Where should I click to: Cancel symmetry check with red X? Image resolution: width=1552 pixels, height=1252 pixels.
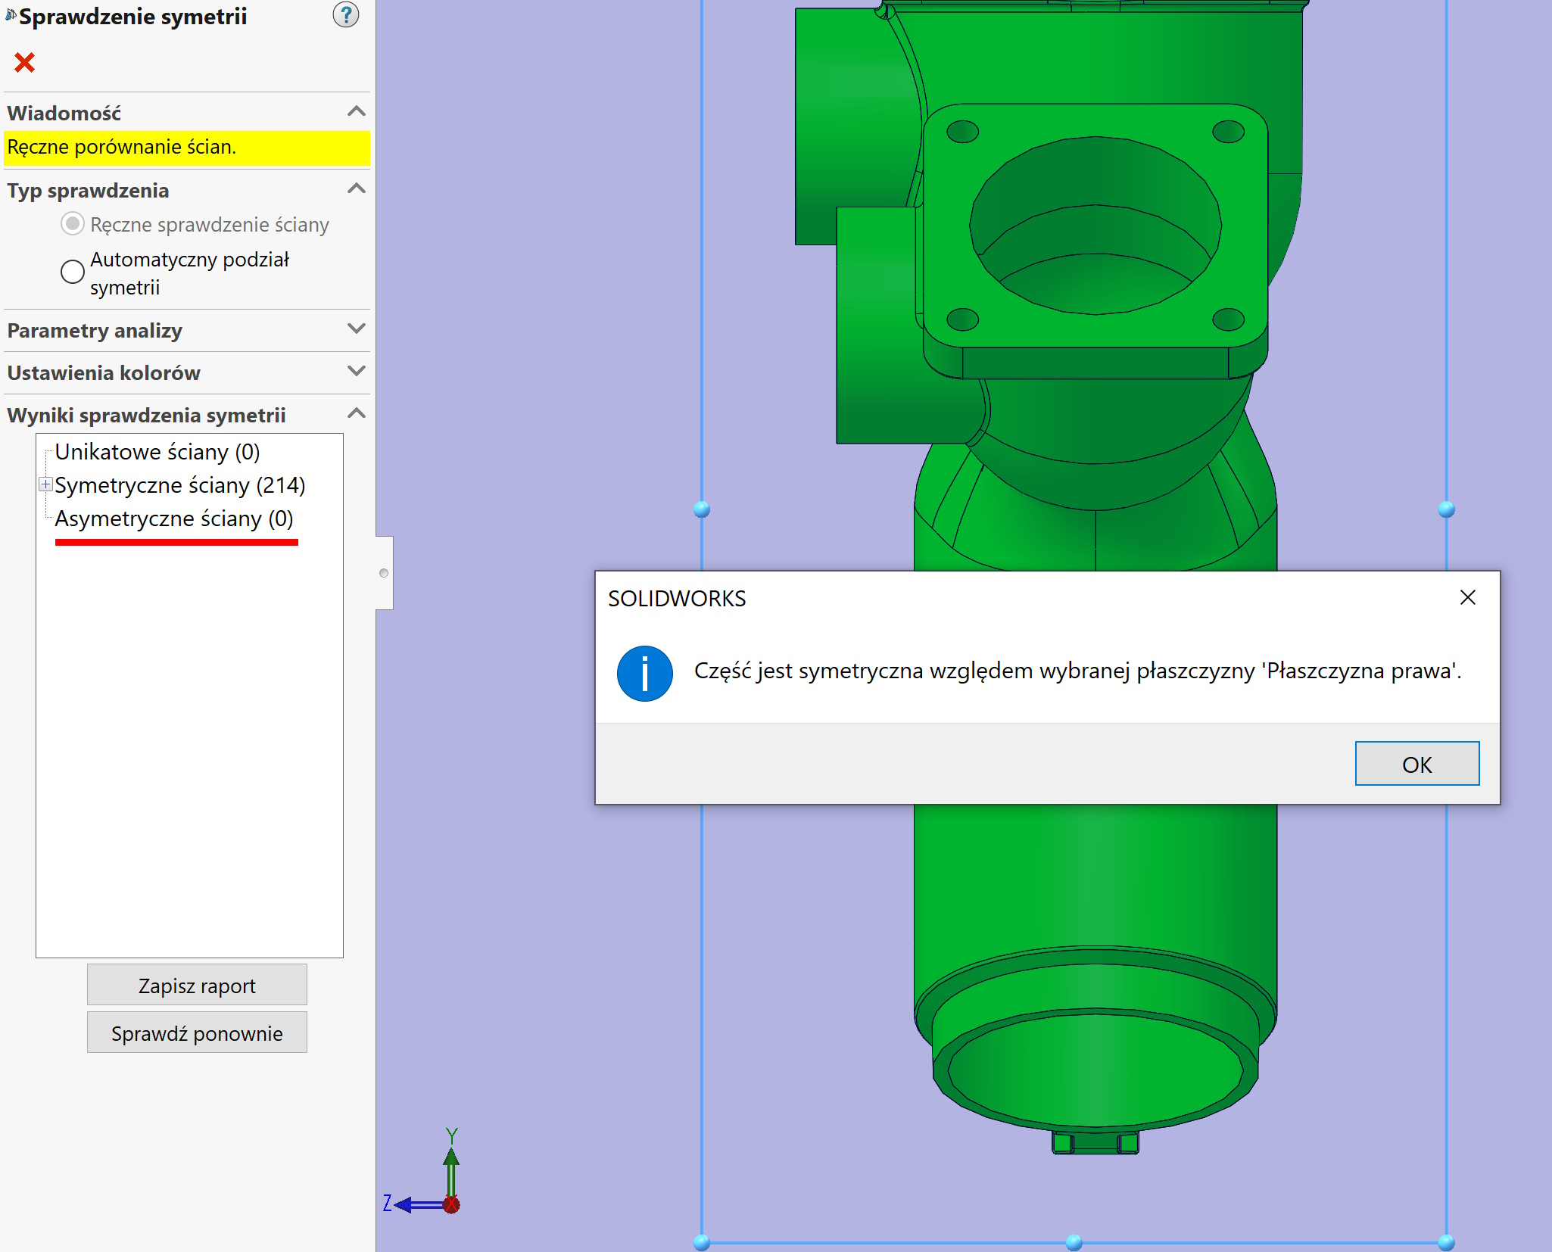tap(25, 62)
